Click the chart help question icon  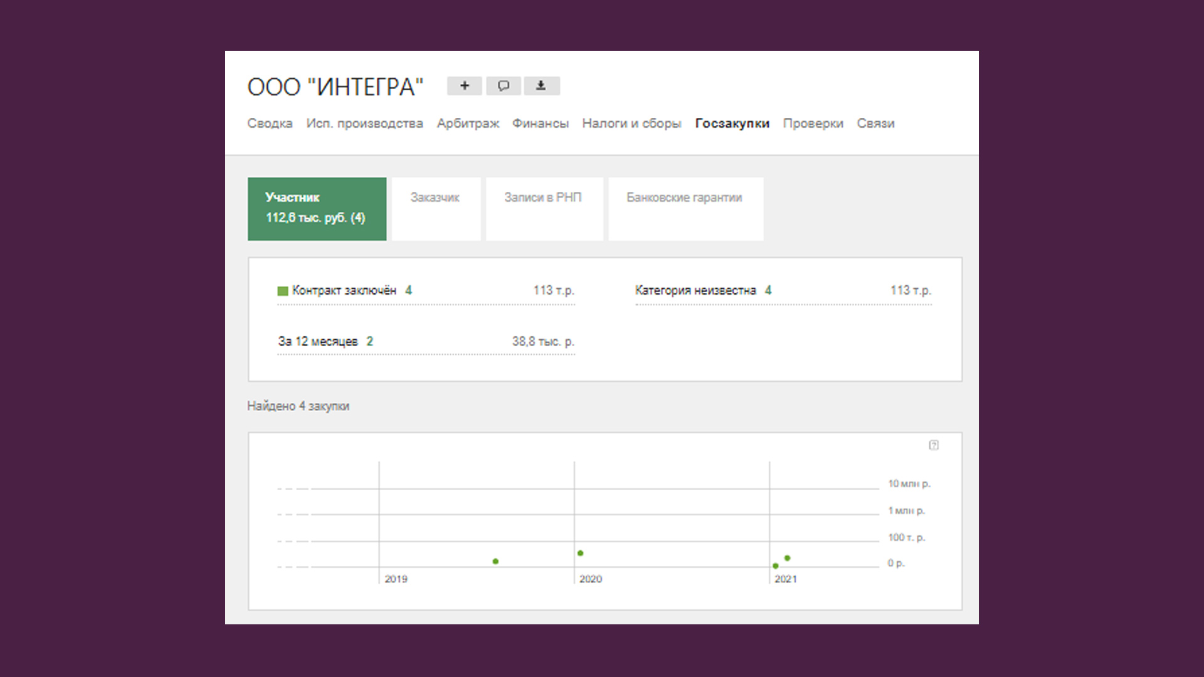934,445
